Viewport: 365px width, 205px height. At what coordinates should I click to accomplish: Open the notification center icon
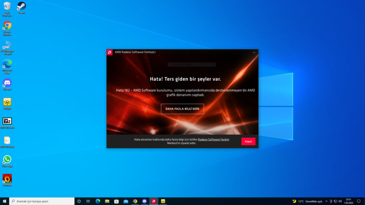(359, 201)
